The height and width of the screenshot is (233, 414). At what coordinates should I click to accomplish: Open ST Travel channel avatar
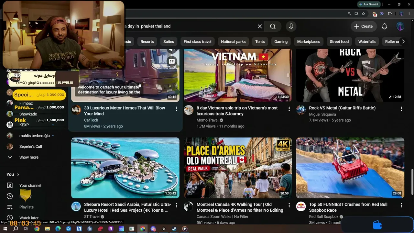click(x=76, y=206)
